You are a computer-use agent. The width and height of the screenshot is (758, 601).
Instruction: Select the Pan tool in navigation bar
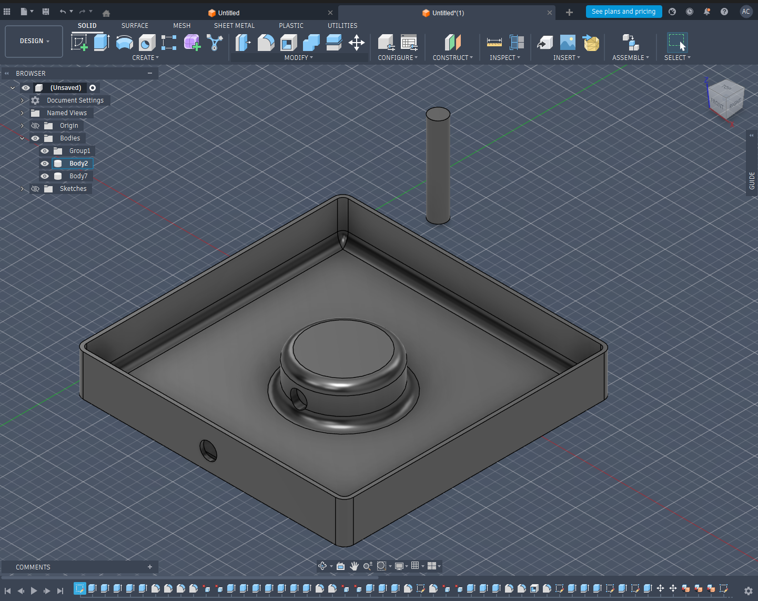(x=354, y=566)
